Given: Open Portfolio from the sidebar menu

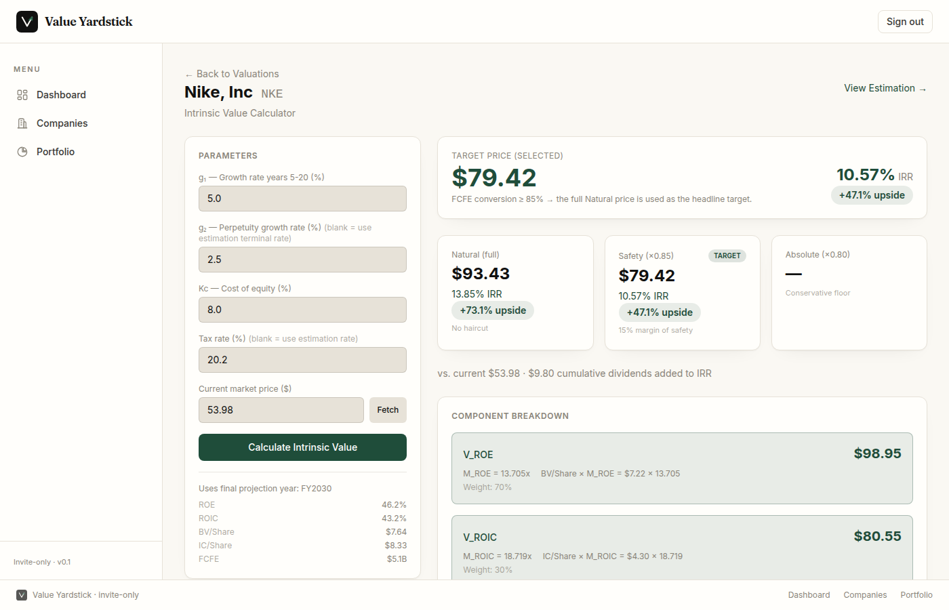Looking at the screenshot, I should (81, 152).
